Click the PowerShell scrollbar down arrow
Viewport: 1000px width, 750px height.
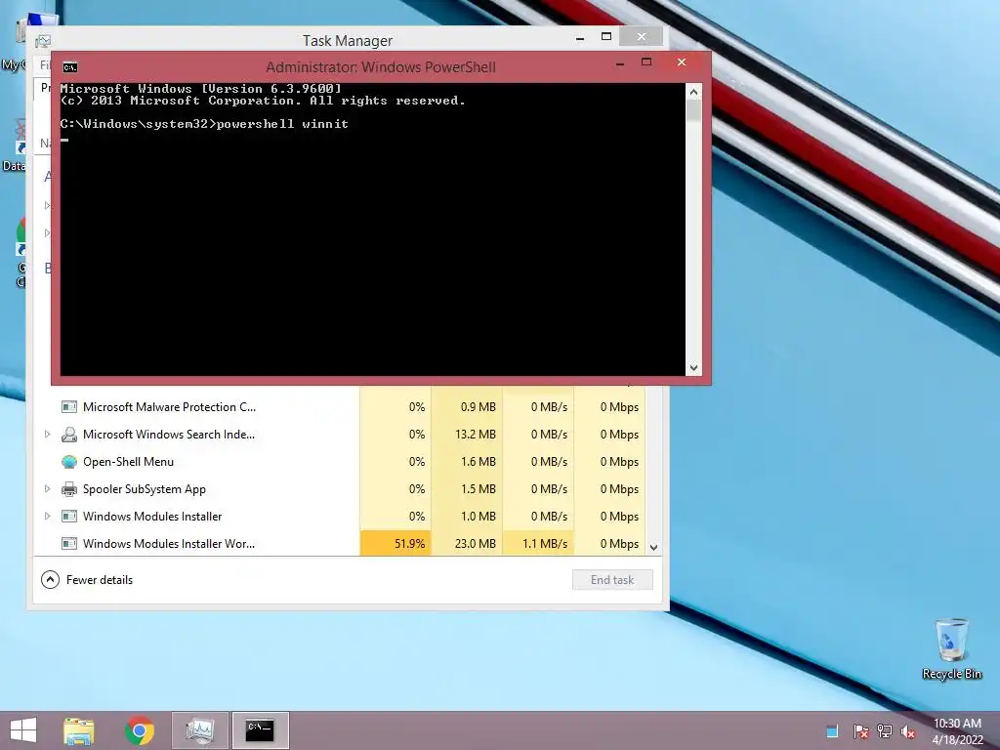[x=694, y=368]
